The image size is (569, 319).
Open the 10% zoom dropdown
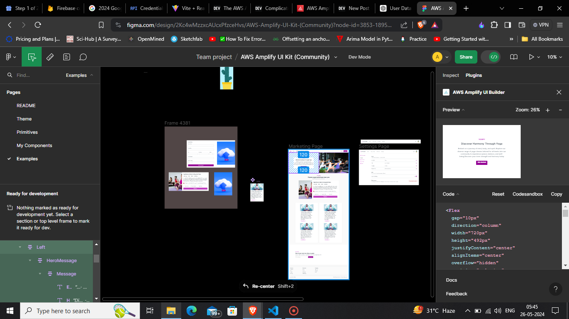554,57
